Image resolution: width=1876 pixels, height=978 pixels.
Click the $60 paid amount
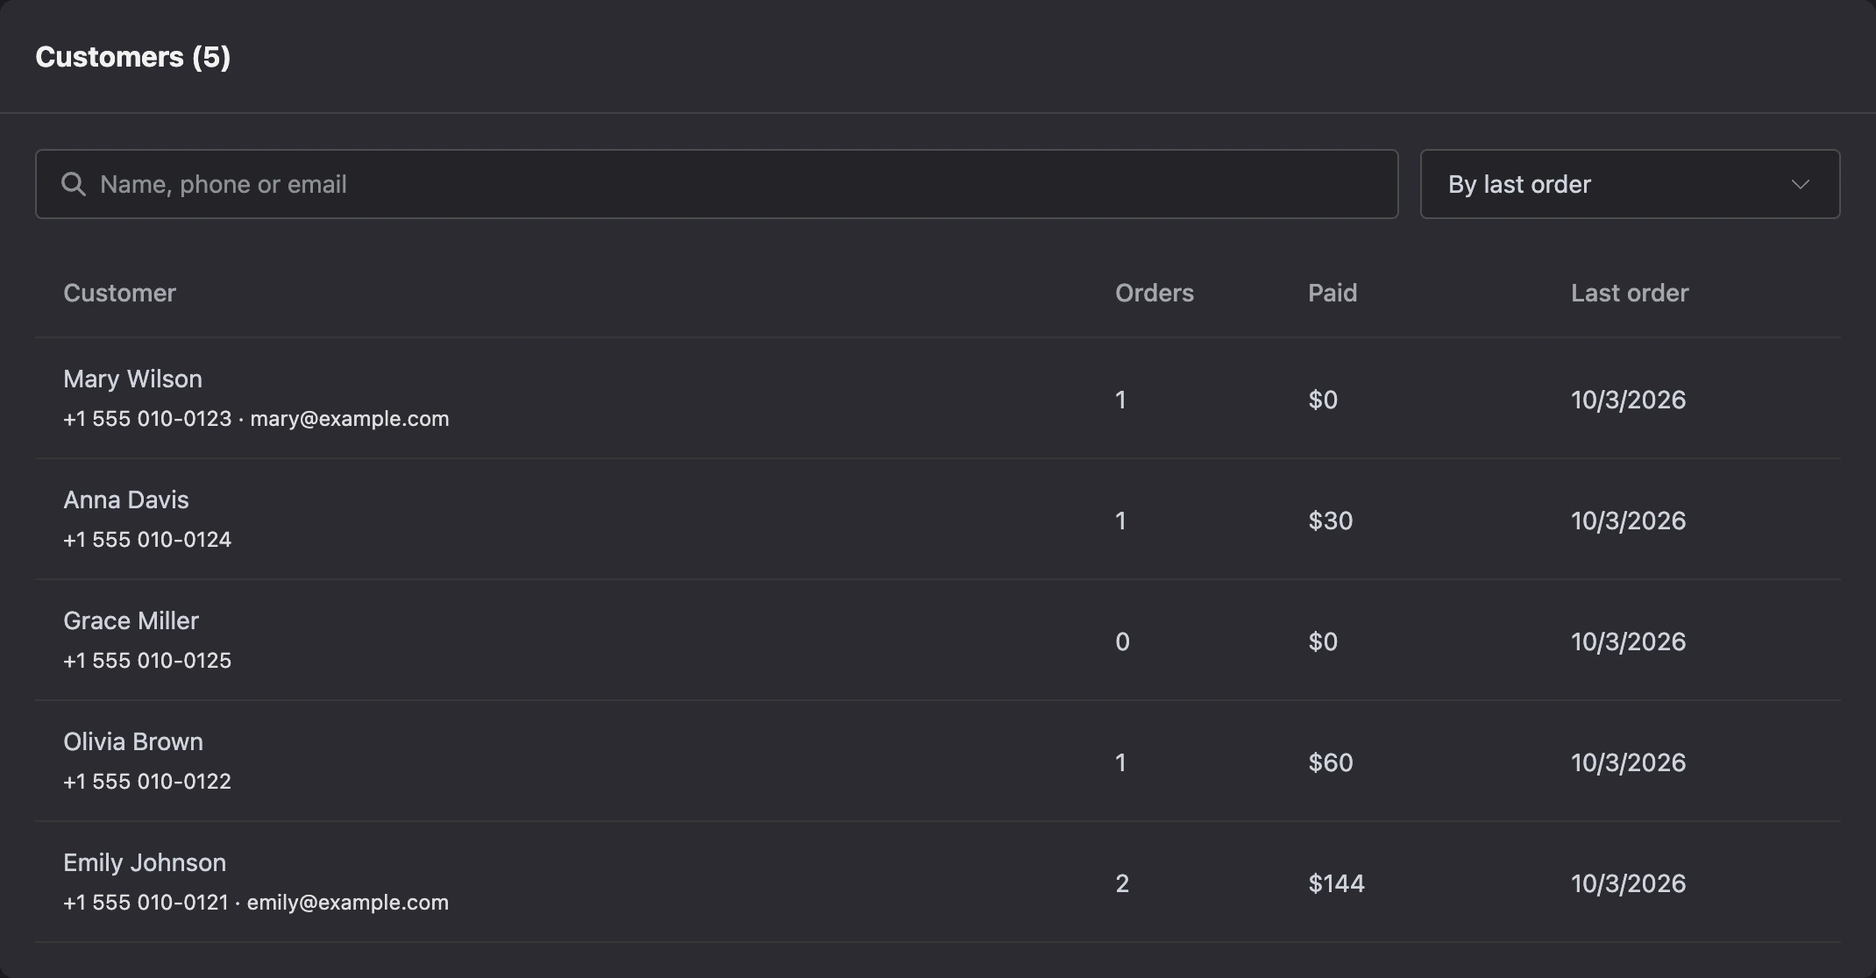(x=1331, y=762)
